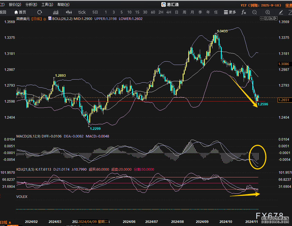Click the 续费 renew link
292x226 pixels.
point(289,5)
